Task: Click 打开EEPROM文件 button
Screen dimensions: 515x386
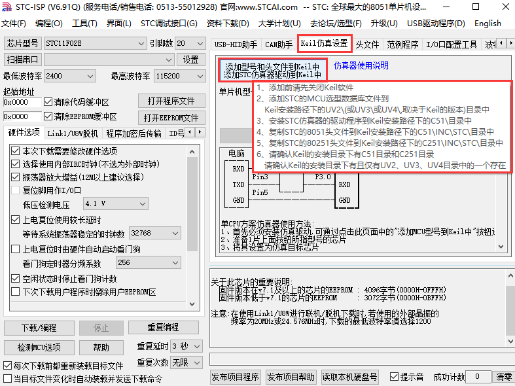Action: click(171, 118)
